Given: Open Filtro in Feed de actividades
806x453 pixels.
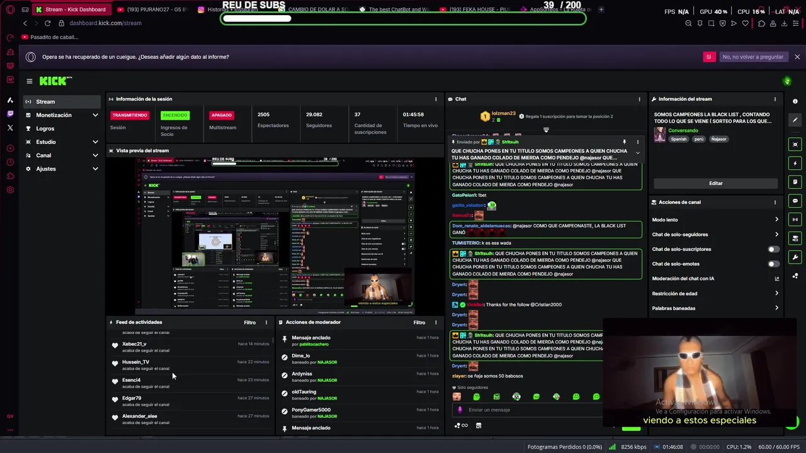Looking at the screenshot, I should pyautogui.click(x=250, y=322).
